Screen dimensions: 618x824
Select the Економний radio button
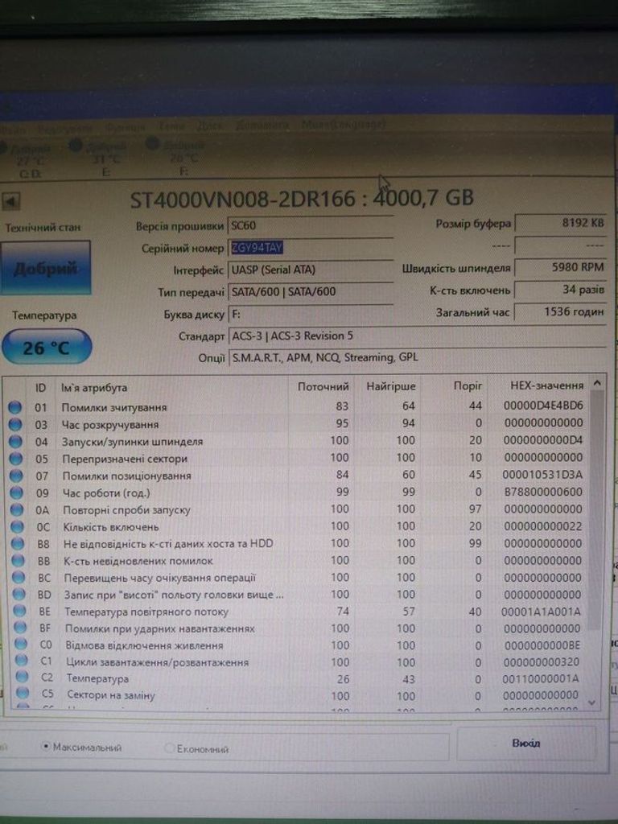(x=169, y=748)
